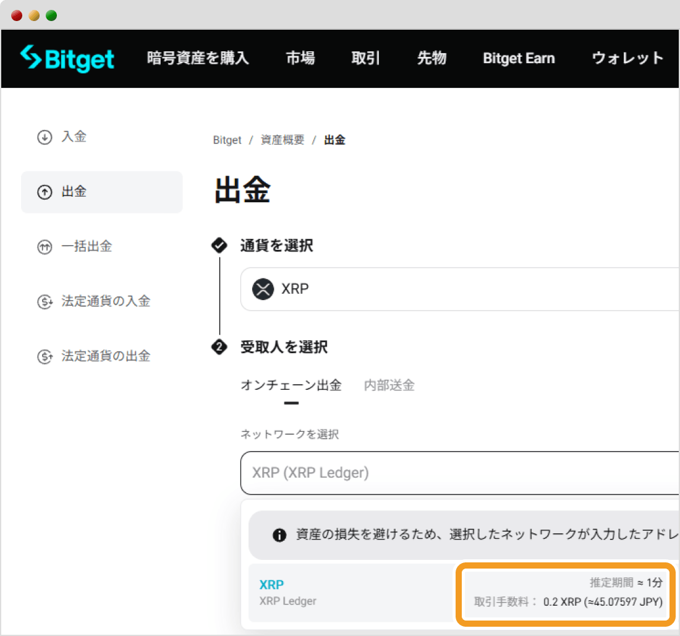
Task: Click the 通貨を選択 step heading
Action: click(x=277, y=246)
